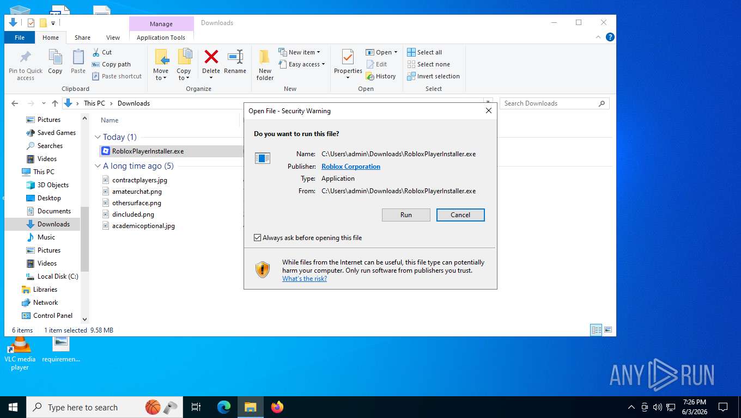Click the Run button in dialog
The width and height of the screenshot is (741, 418).
pos(406,215)
